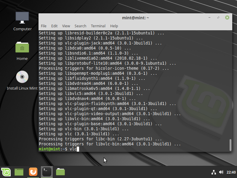
Task: Open the Linux Mint start menu
Action: 6,172
